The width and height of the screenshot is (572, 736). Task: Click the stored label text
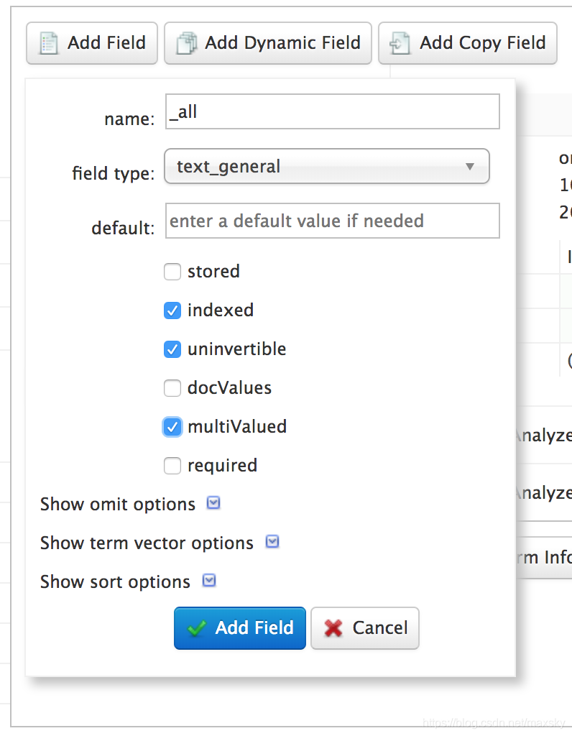click(213, 271)
